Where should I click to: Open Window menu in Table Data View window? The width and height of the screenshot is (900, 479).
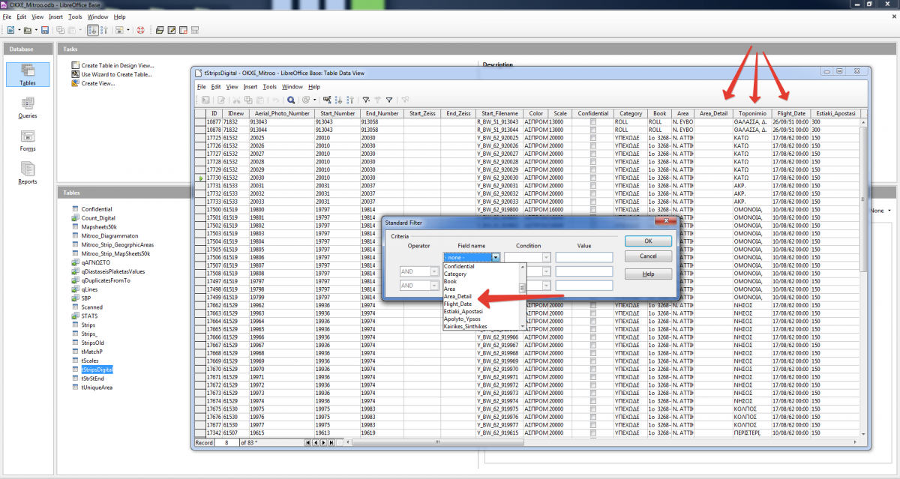tap(292, 87)
